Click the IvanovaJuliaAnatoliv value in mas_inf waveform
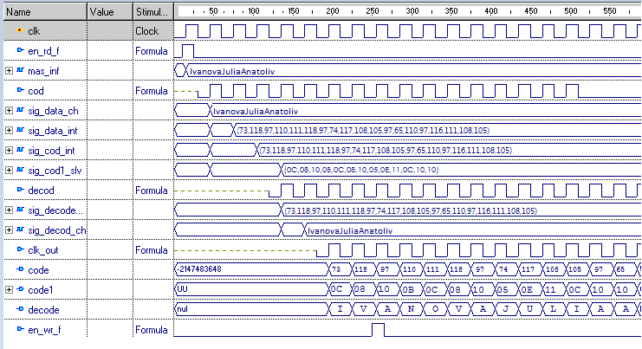Viewport: 642px width, 349px height. (x=232, y=72)
